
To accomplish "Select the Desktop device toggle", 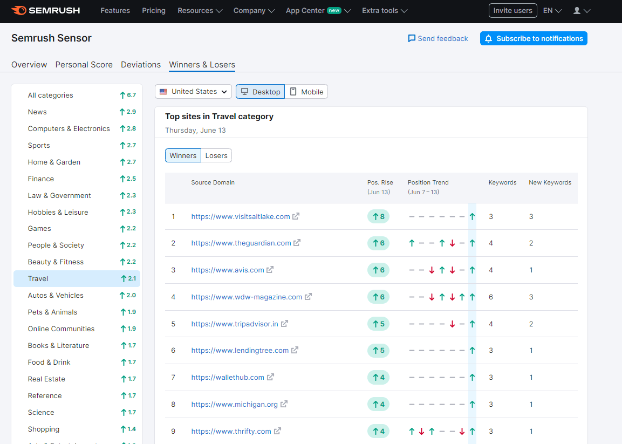I will [x=260, y=92].
